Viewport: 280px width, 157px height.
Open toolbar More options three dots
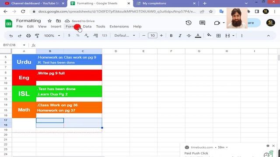tap(242, 36)
